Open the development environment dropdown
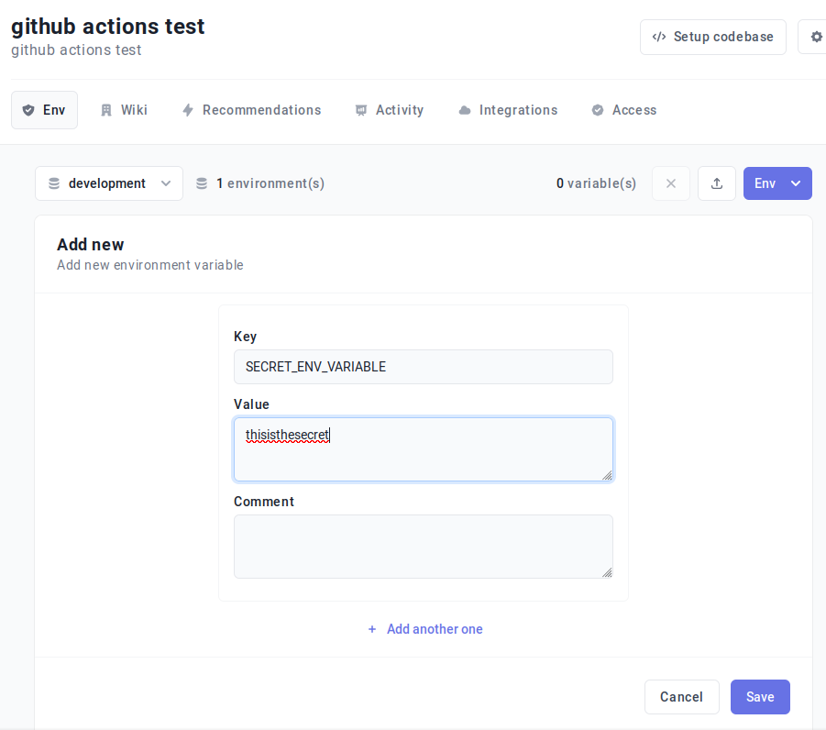This screenshot has width=826, height=730. click(x=108, y=183)
